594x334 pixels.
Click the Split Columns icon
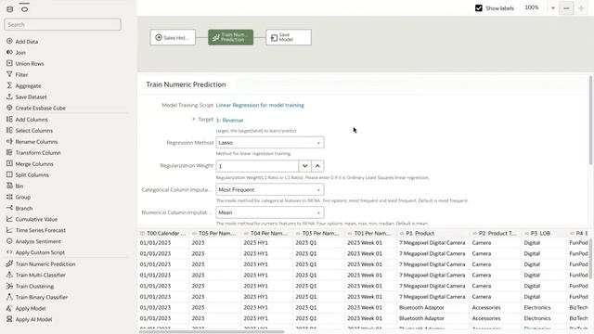coord(9,174)
